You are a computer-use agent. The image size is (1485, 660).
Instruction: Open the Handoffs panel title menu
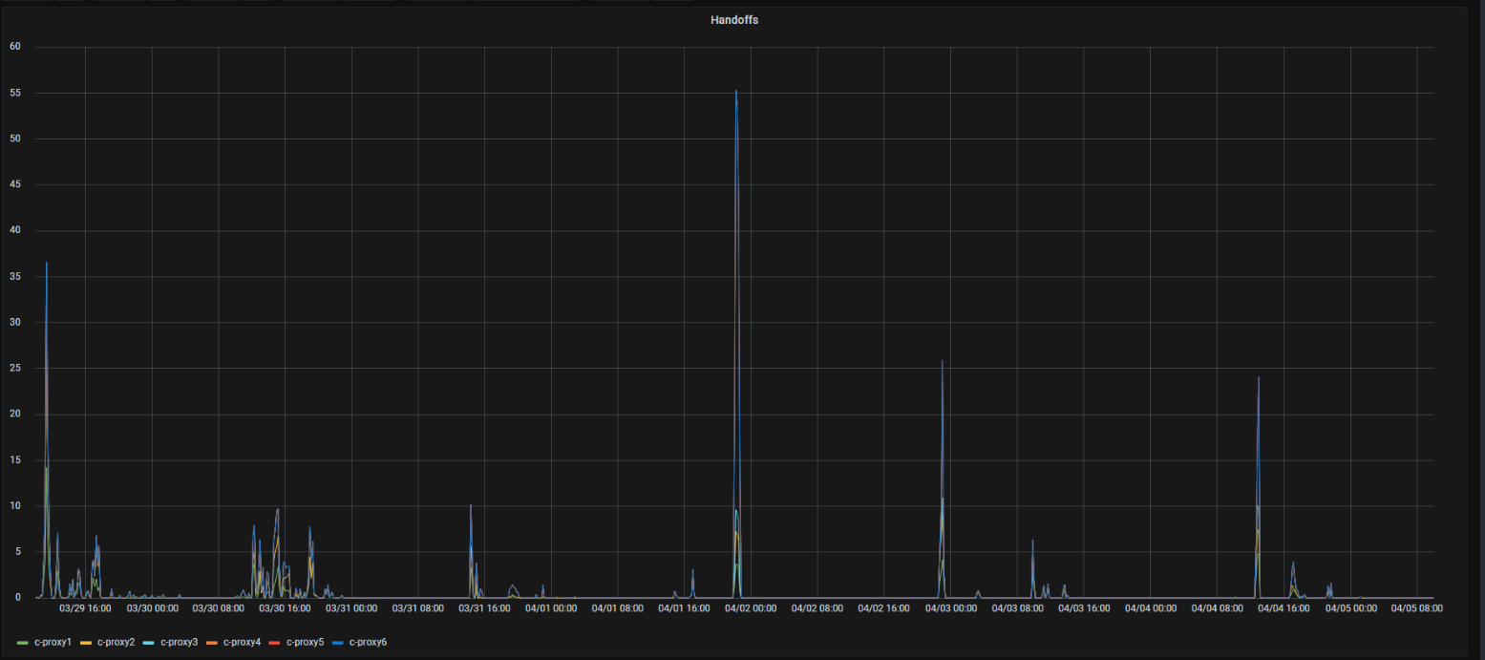pyautogui.click(x=733, y=20)
